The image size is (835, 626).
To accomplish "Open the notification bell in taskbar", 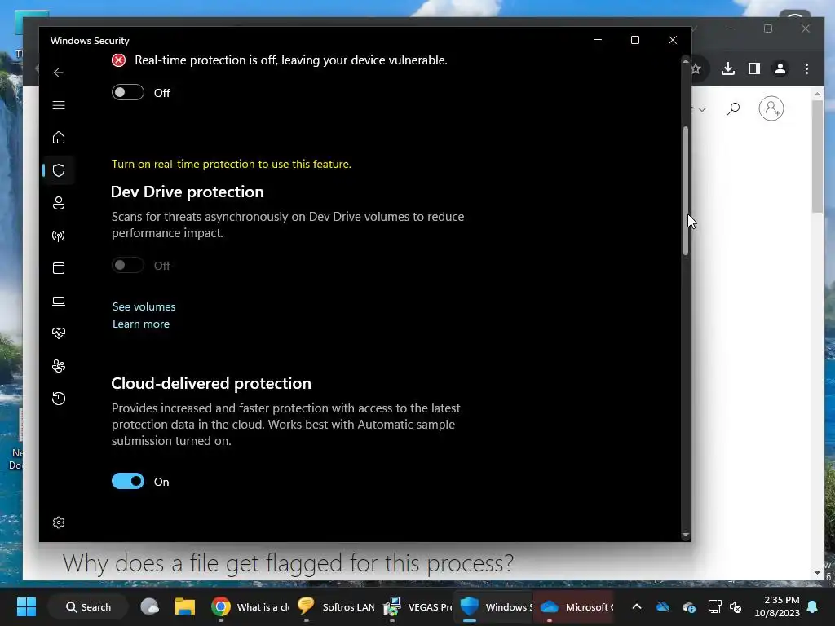I will tap(813, 606).
